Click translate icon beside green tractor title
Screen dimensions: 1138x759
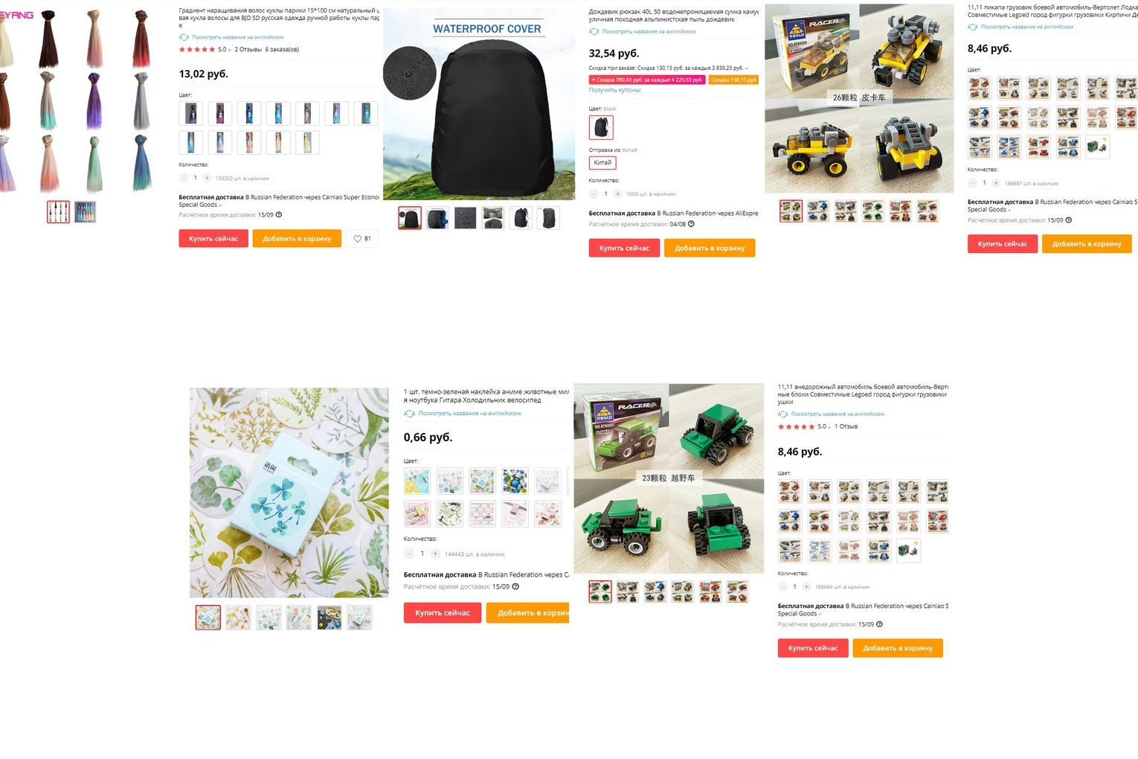(782, 414)
